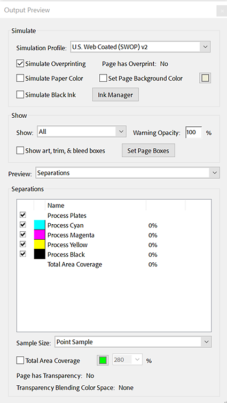Uncheck the Process Plates checkbox
The width and height of the screenshot is (227, 403).
pos(23,215)
